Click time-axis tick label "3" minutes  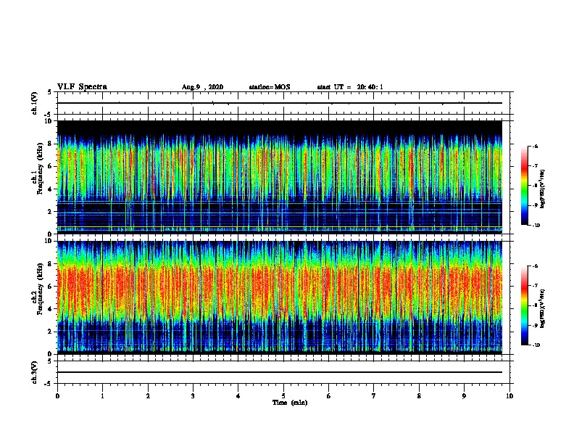click(193, 396)
